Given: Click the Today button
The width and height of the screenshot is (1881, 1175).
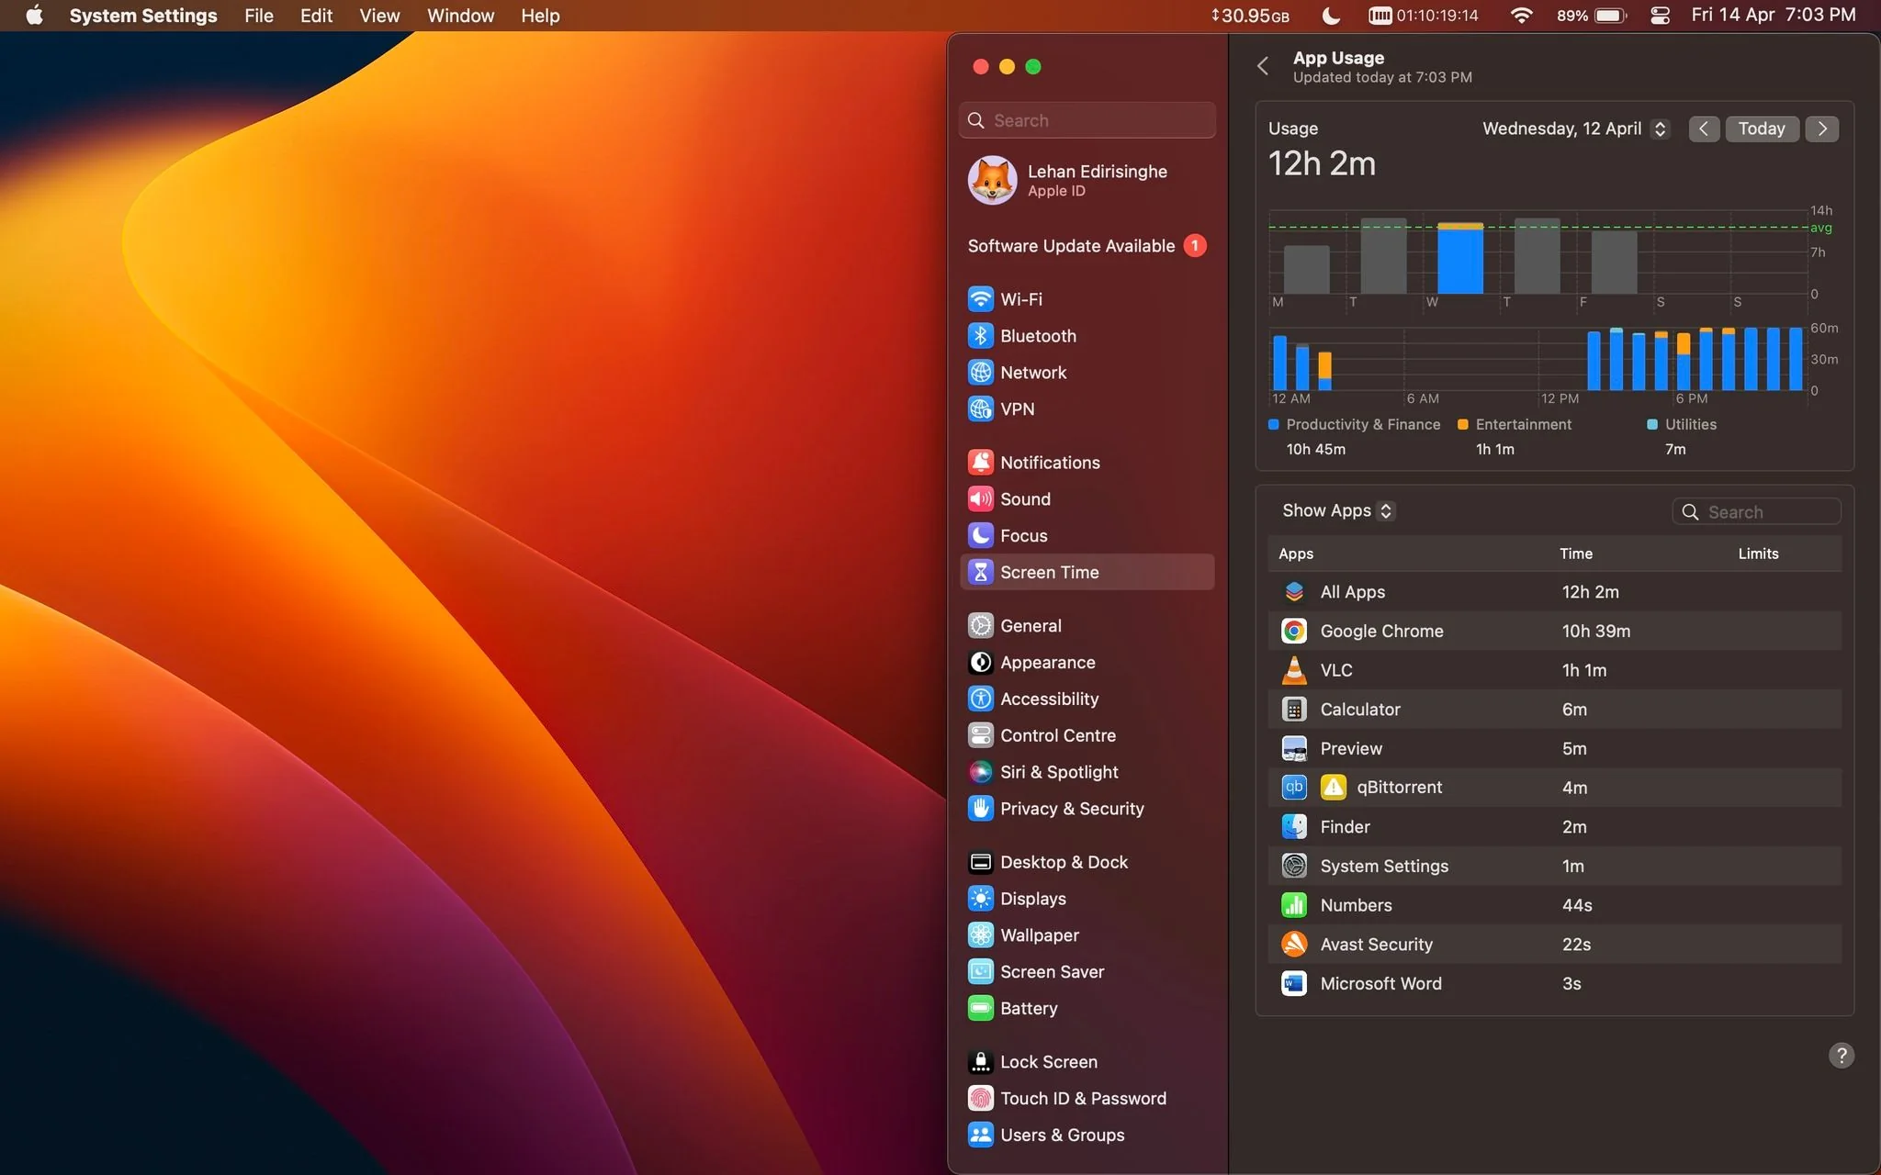Looking at the screenshot, I should [x=1761, y=129].
